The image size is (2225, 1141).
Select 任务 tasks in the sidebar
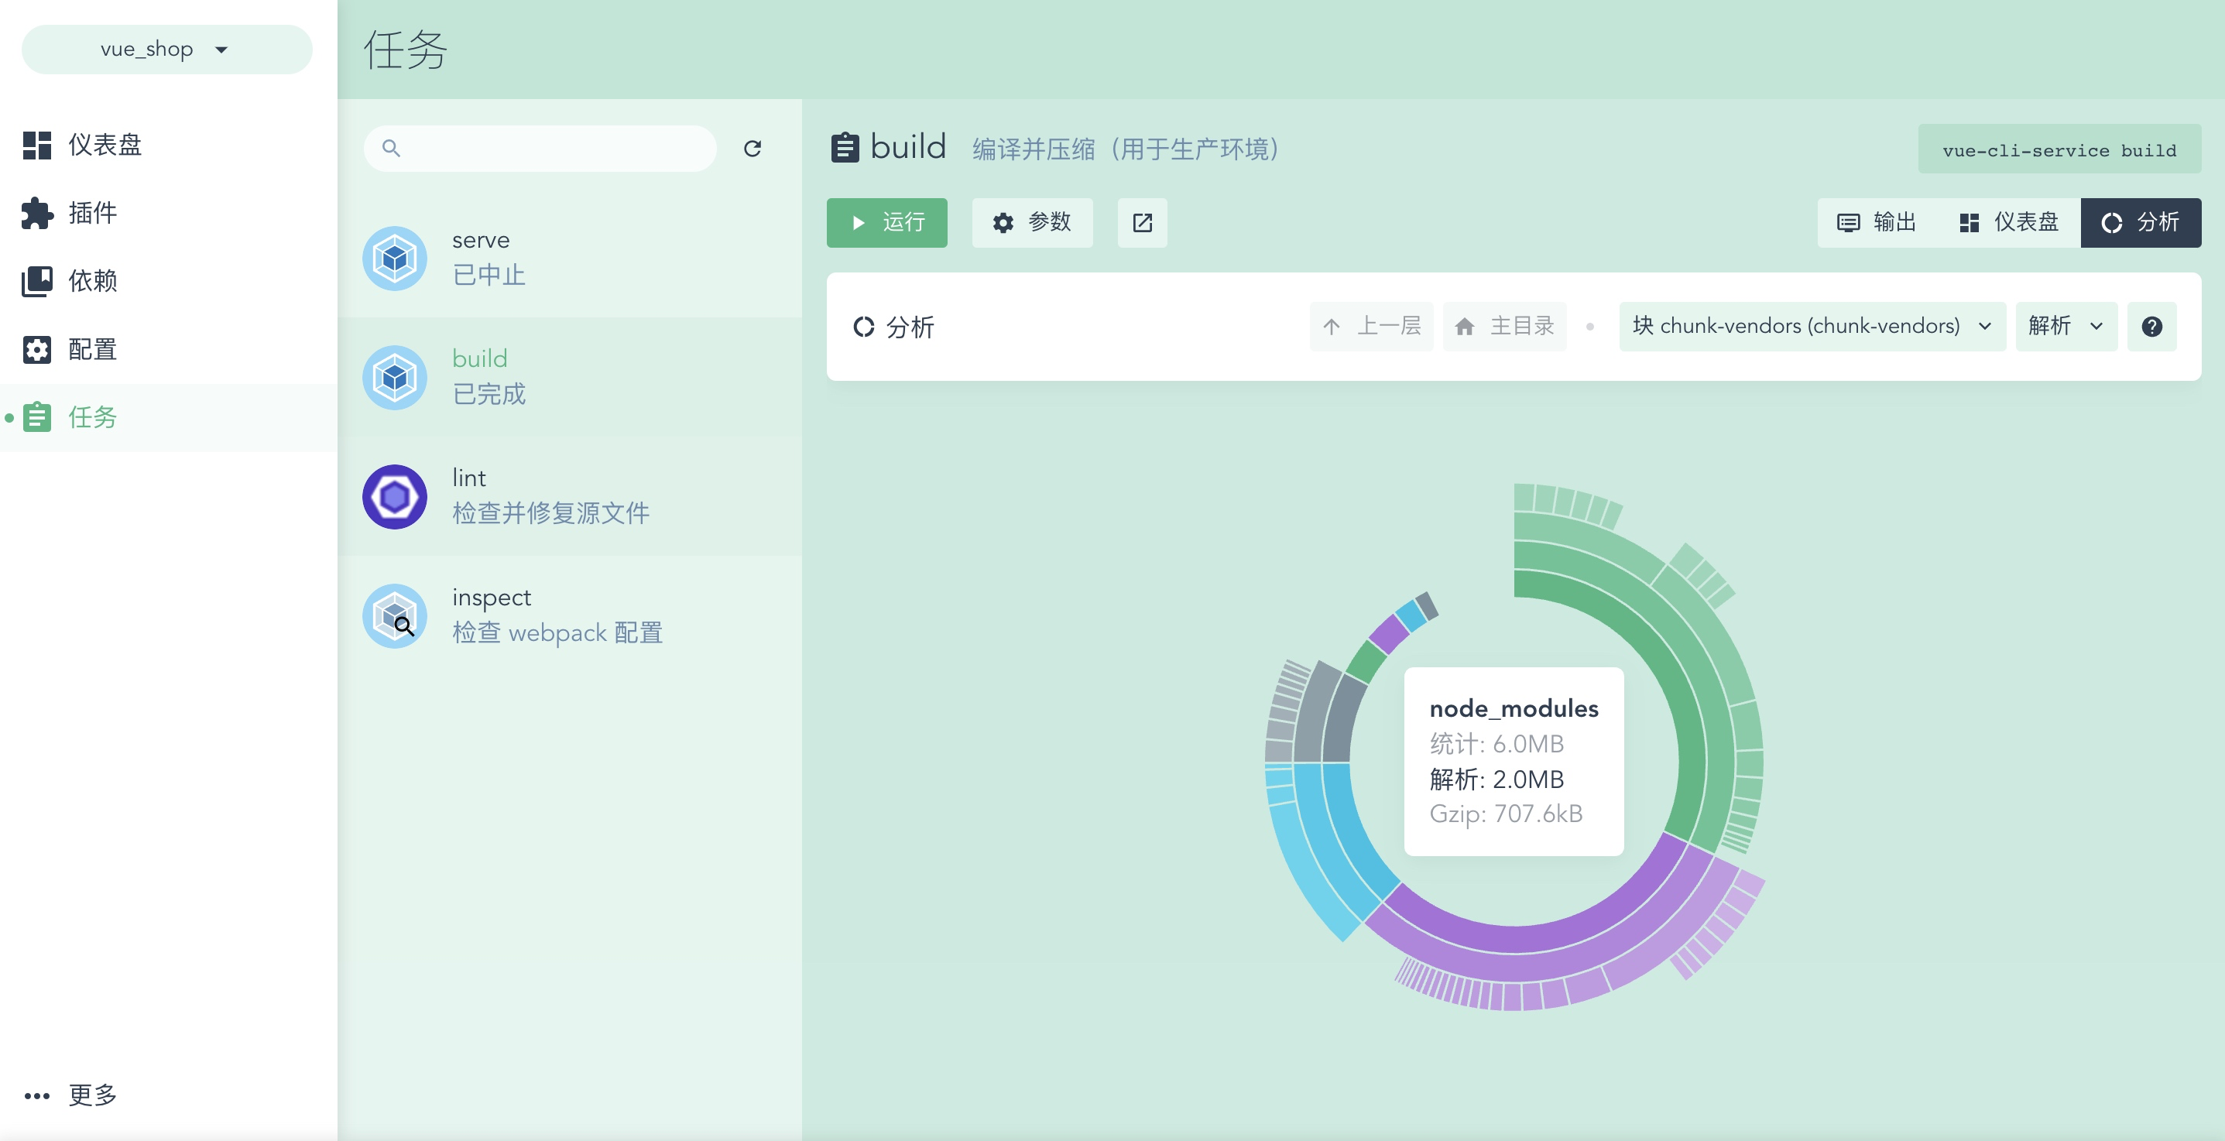tap(169, 417)
